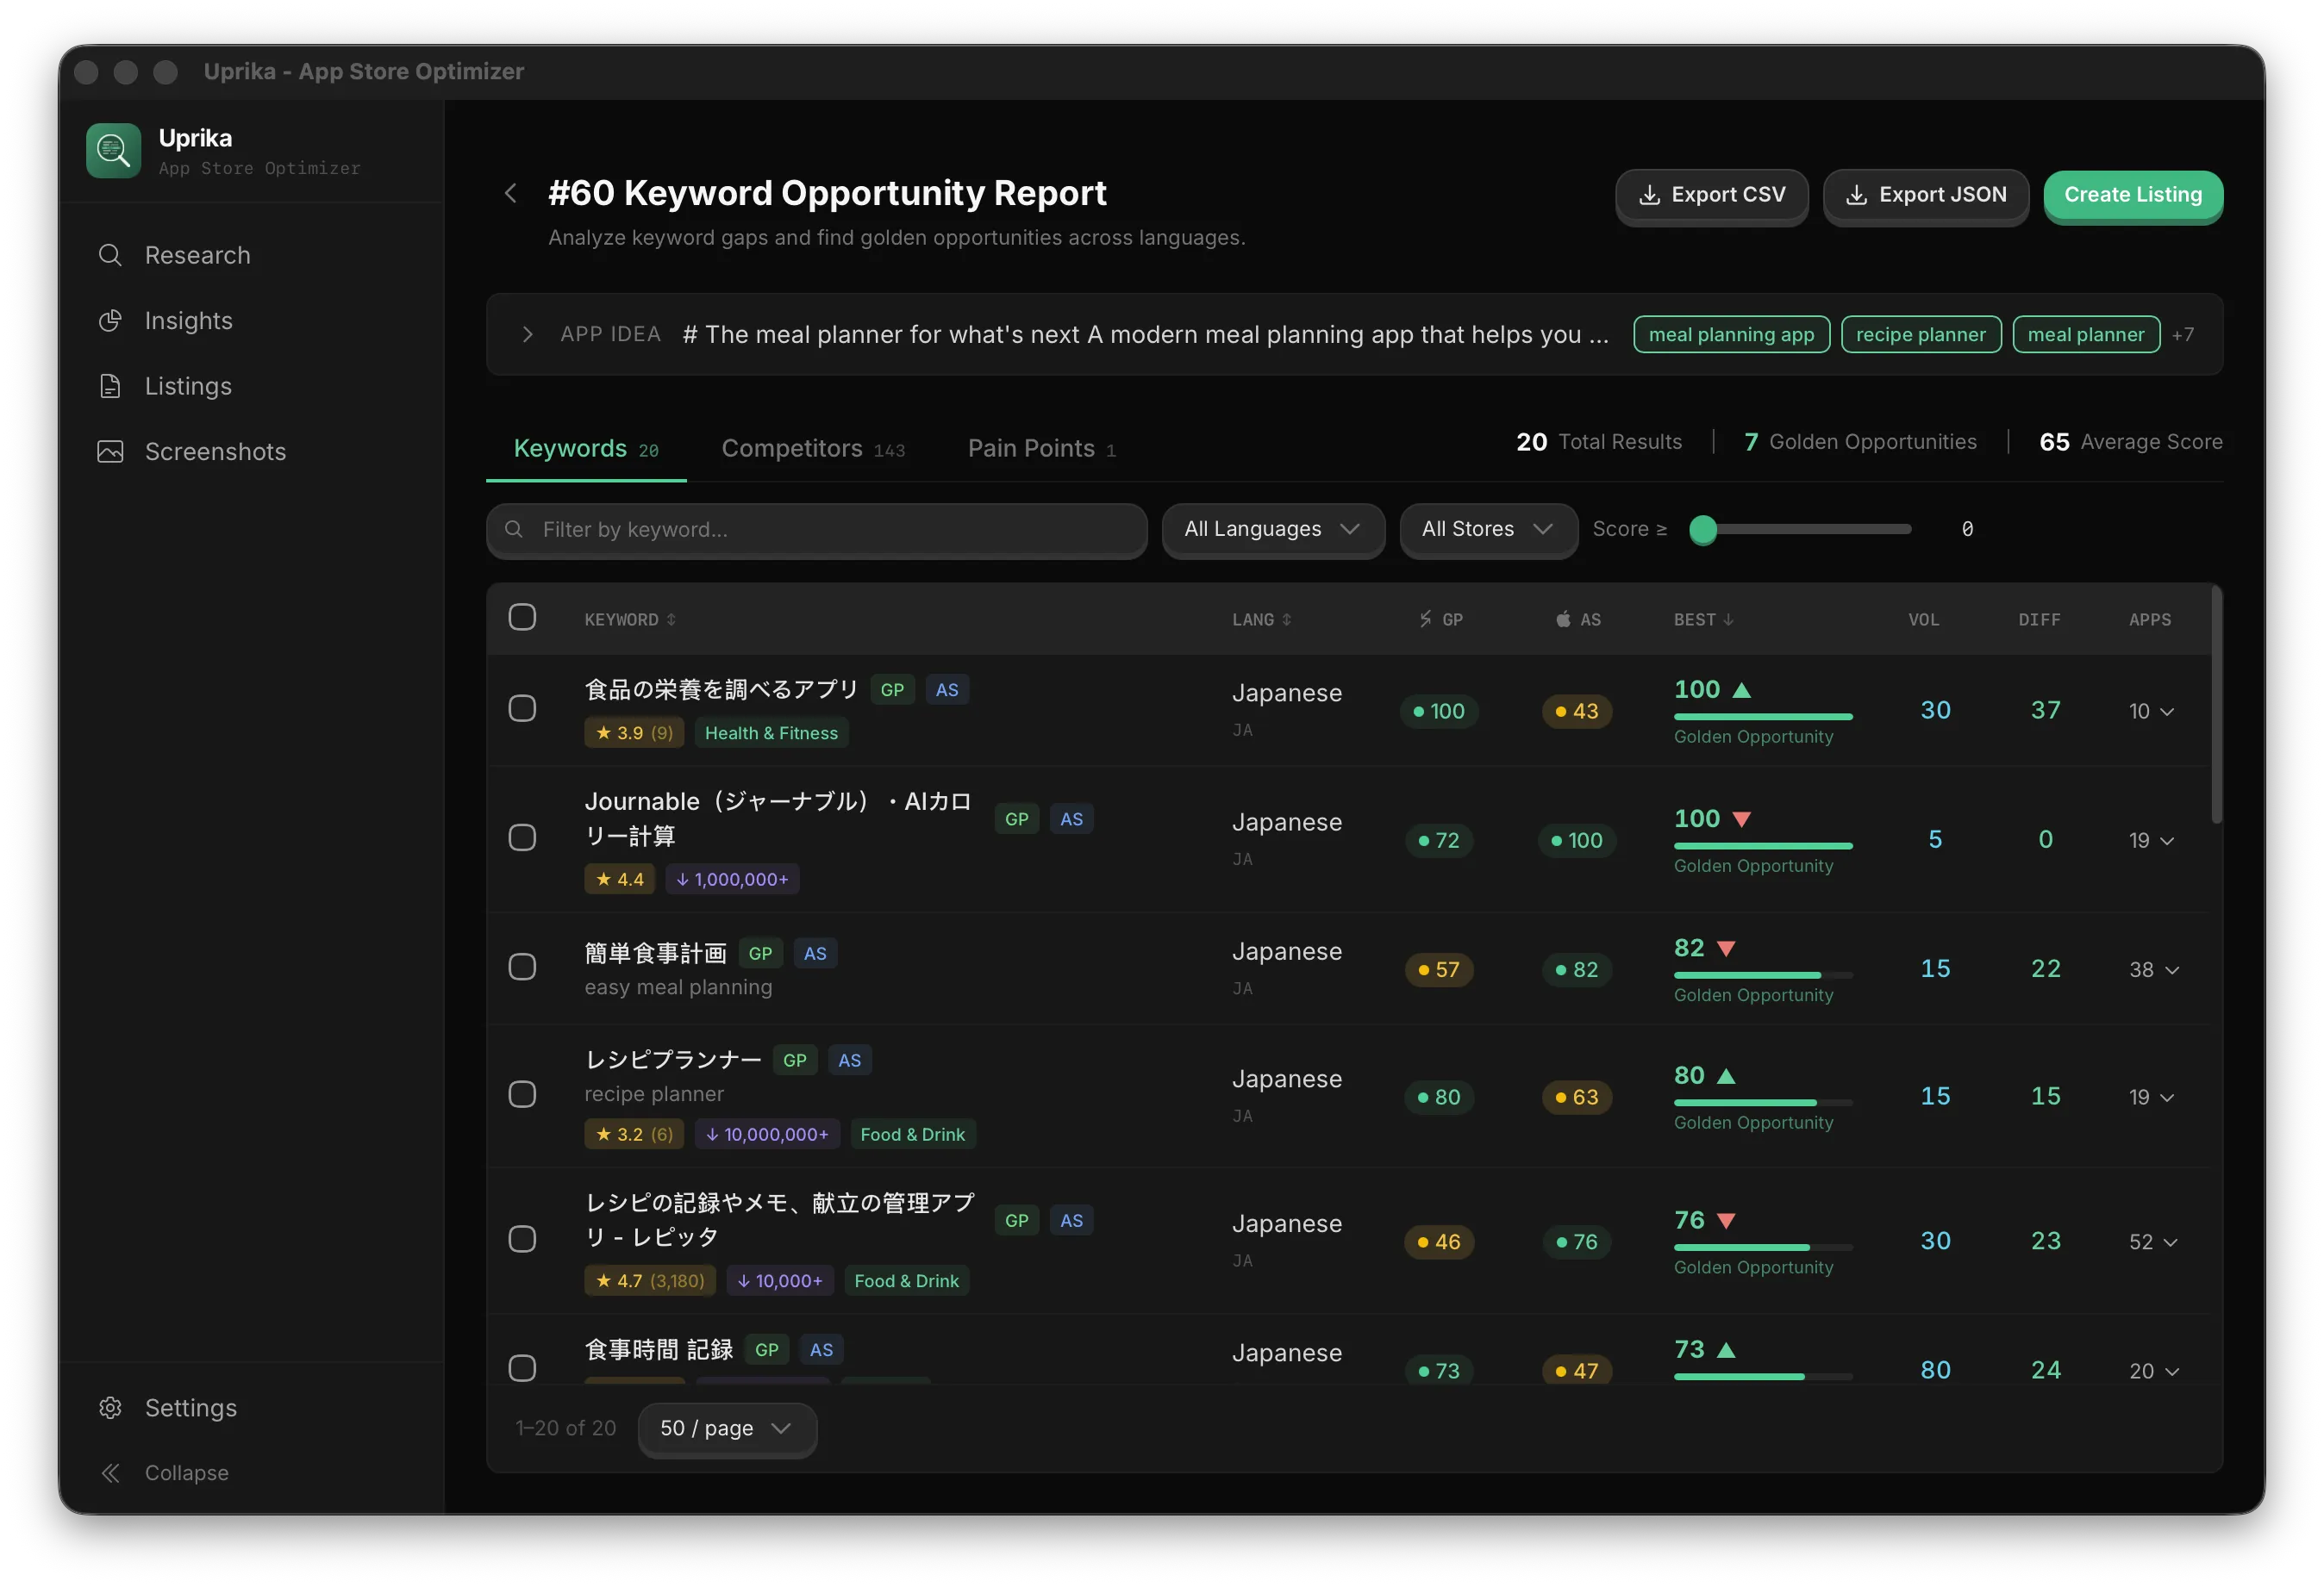Export the report as JSON
Image resolution: width=2324 pixels, height=1587 pixels.
[1925, 195]
